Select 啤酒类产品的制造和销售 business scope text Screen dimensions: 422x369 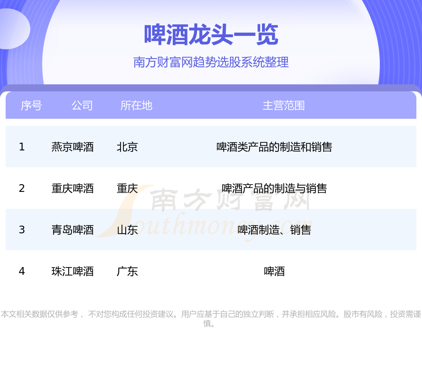(274, 147)
